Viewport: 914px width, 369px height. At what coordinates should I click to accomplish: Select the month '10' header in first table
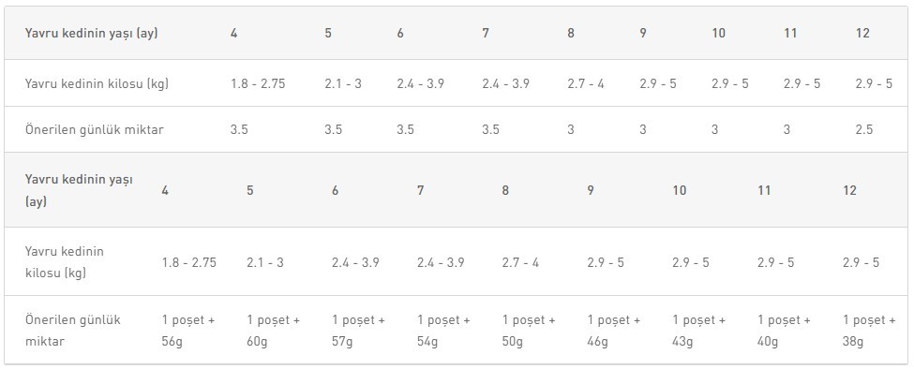718,33
